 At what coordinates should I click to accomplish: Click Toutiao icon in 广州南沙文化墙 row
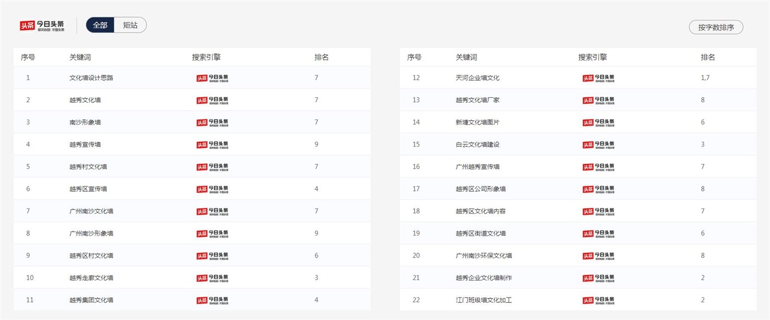tap(212, 212)
